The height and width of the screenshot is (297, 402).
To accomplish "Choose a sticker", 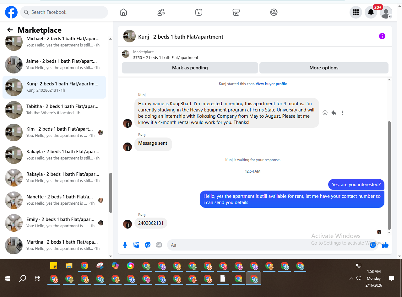I will tap(148, 245).
